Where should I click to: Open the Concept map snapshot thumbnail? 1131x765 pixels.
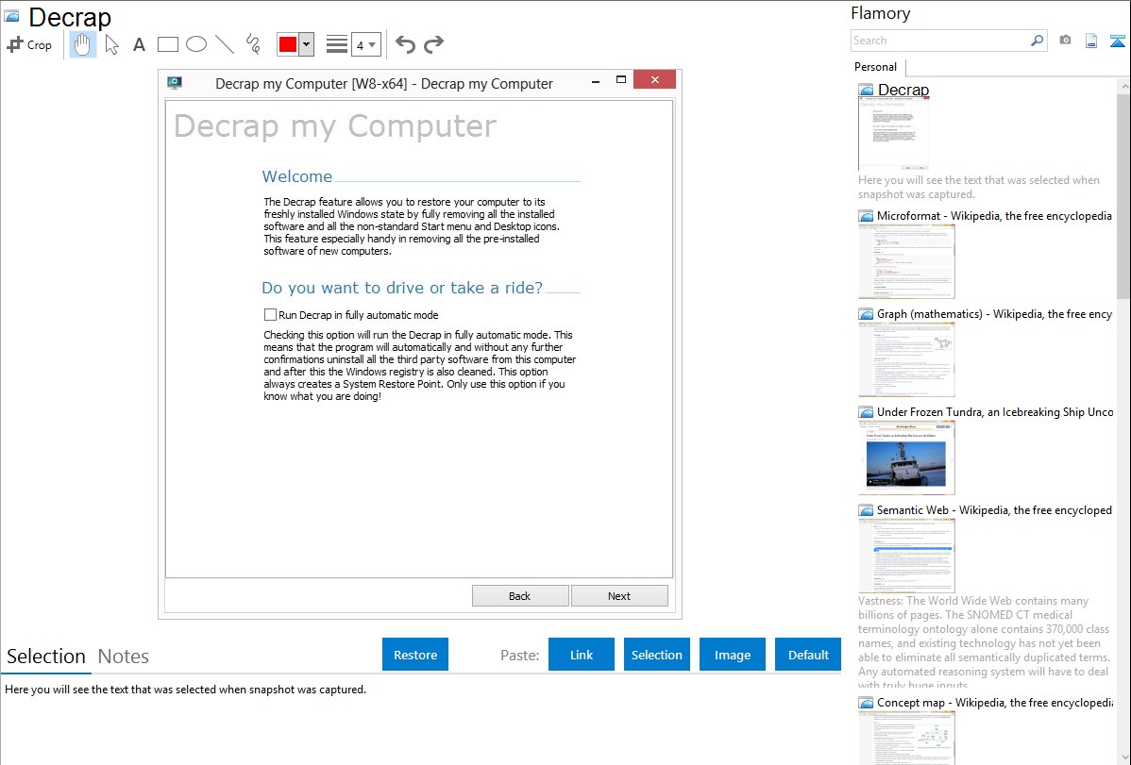pyautogui.click(x=906, y=739)
